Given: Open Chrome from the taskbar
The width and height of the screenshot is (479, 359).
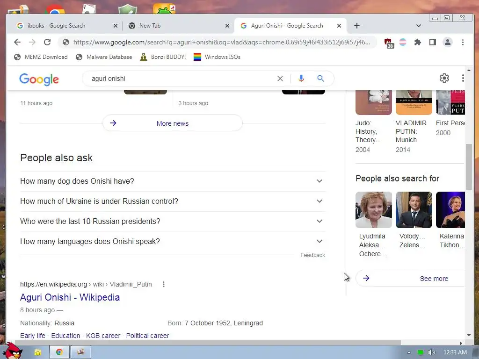Looking at the screenshot, I should click(59, 352).
